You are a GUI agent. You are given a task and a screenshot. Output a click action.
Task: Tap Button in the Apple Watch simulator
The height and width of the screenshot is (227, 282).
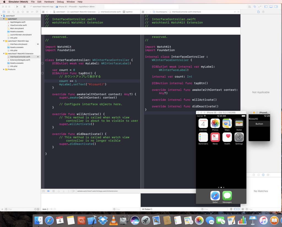pos(259,124)
